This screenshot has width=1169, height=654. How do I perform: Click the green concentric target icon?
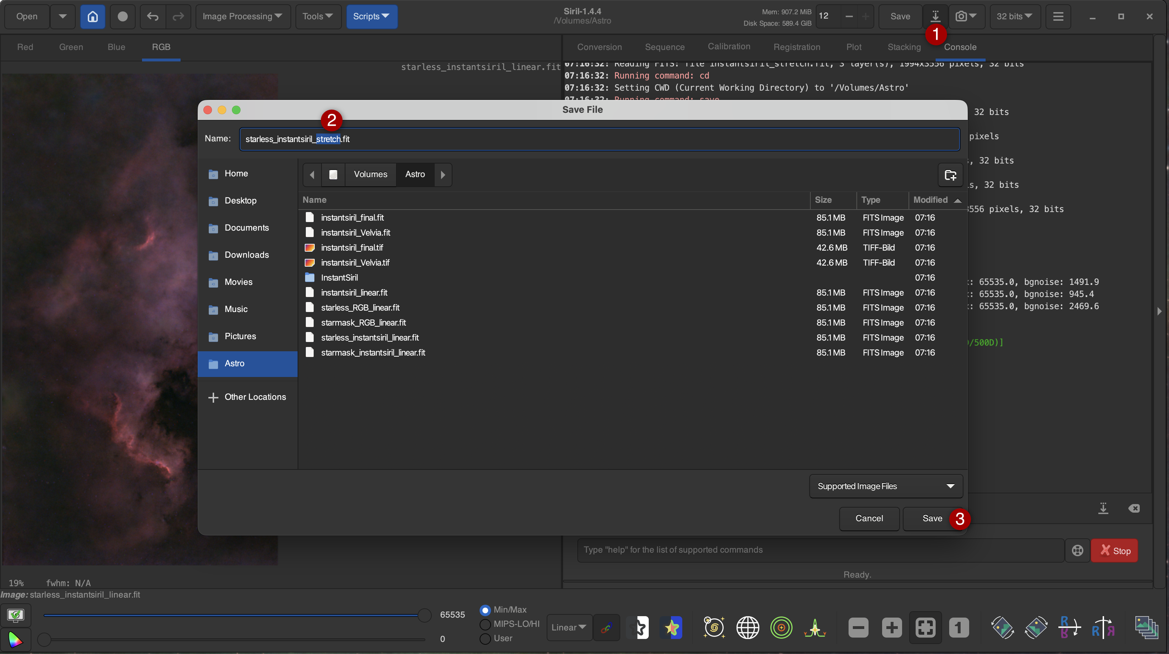[781, 628]
